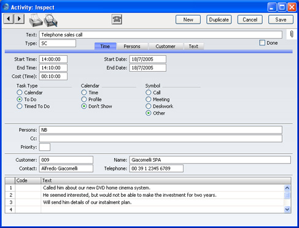Viewport: 299px width, 228px height.
Task: Click the printer icon
Action: tap(36, 20)
